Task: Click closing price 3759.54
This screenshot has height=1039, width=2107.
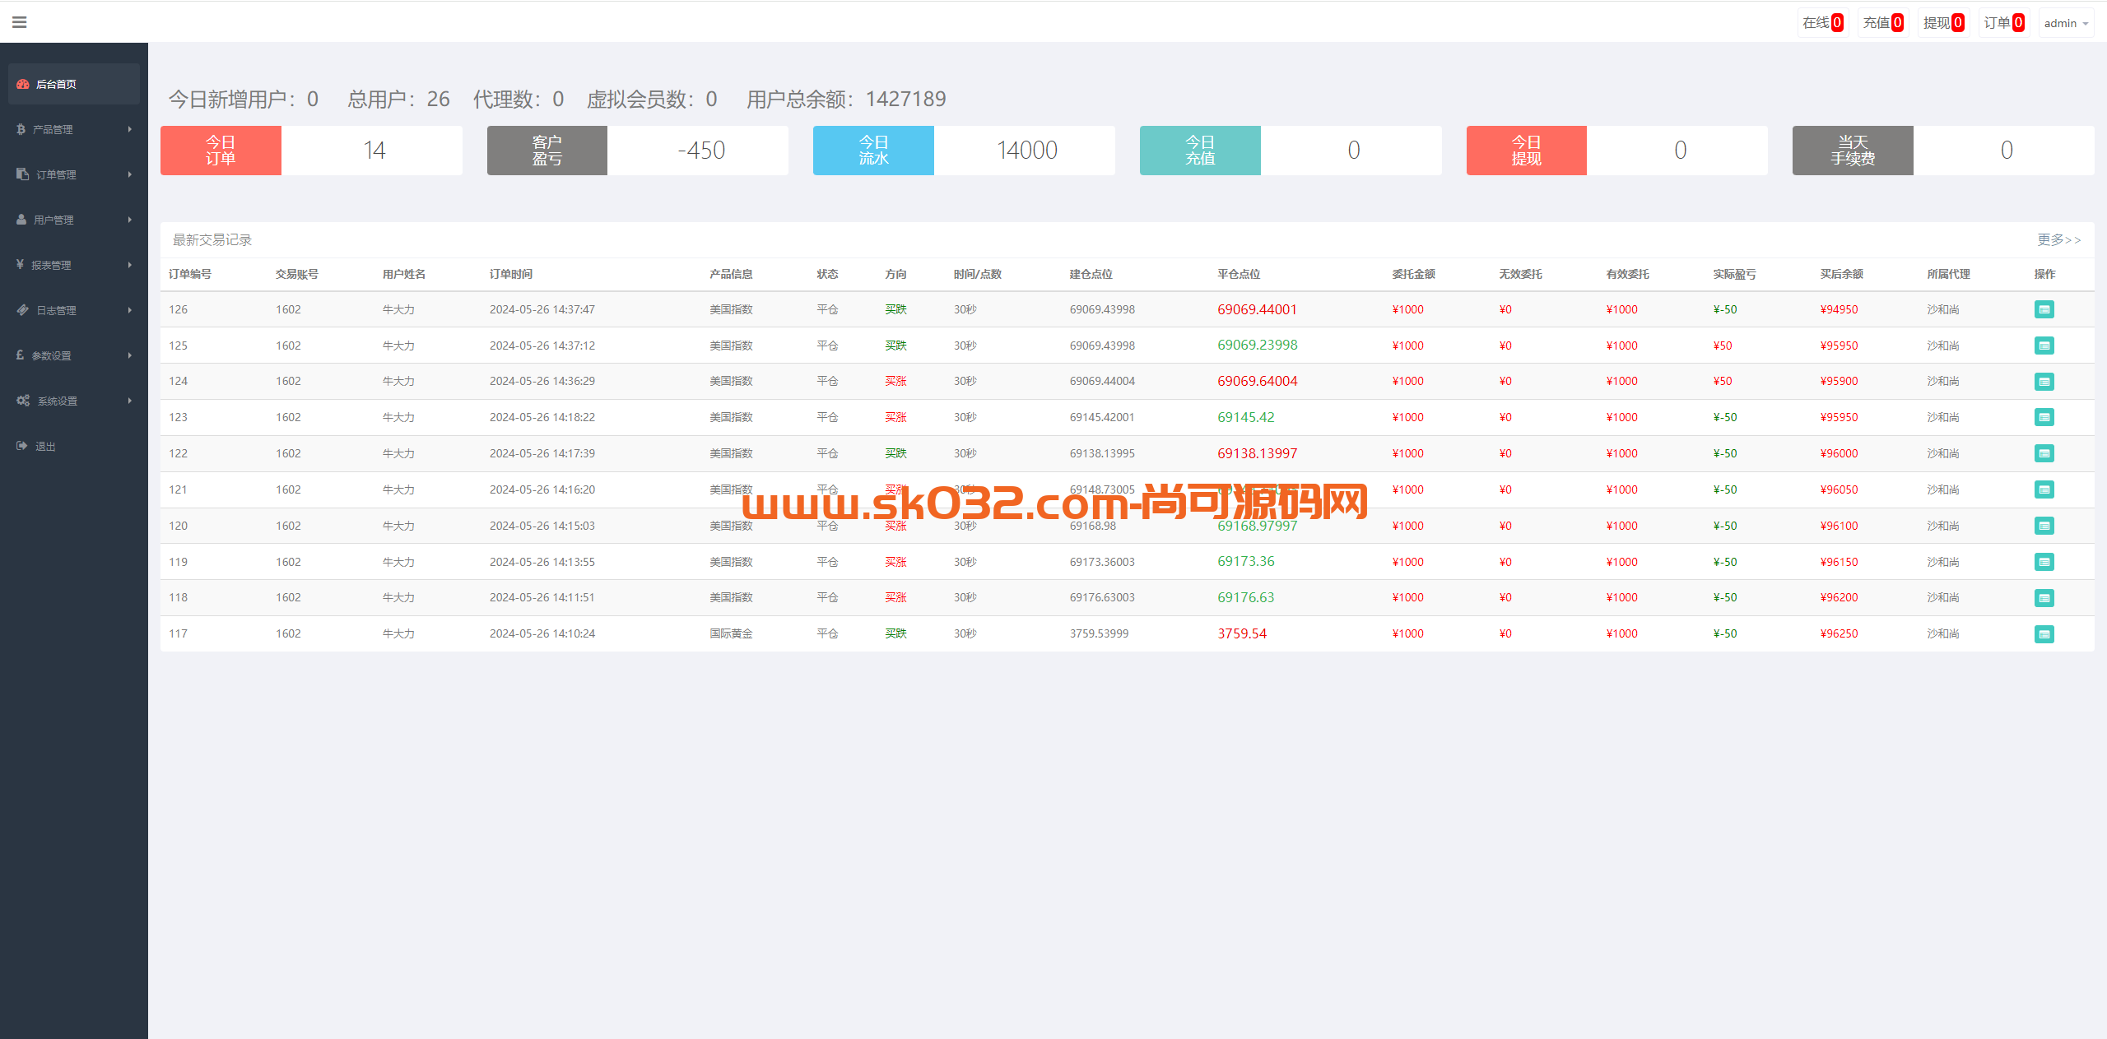Action: (1242, 633)
